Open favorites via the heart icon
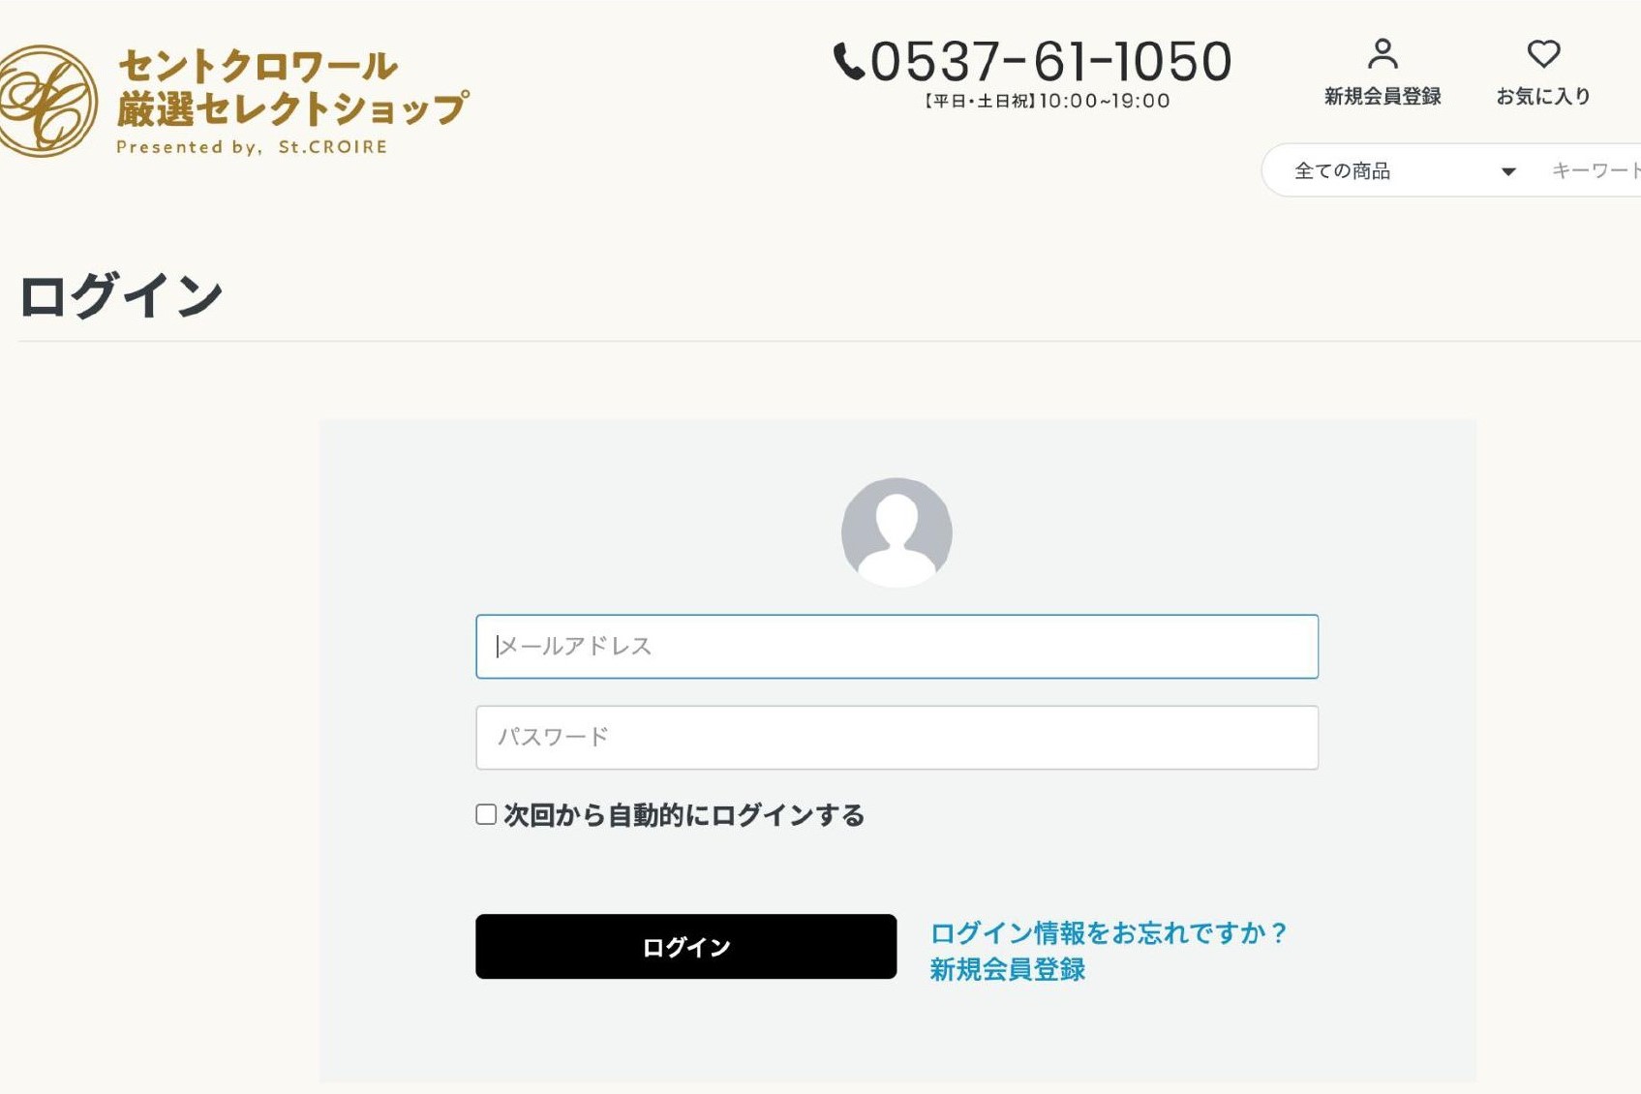This screenshot has height=1094, width=1641. tap(1543, 53)
